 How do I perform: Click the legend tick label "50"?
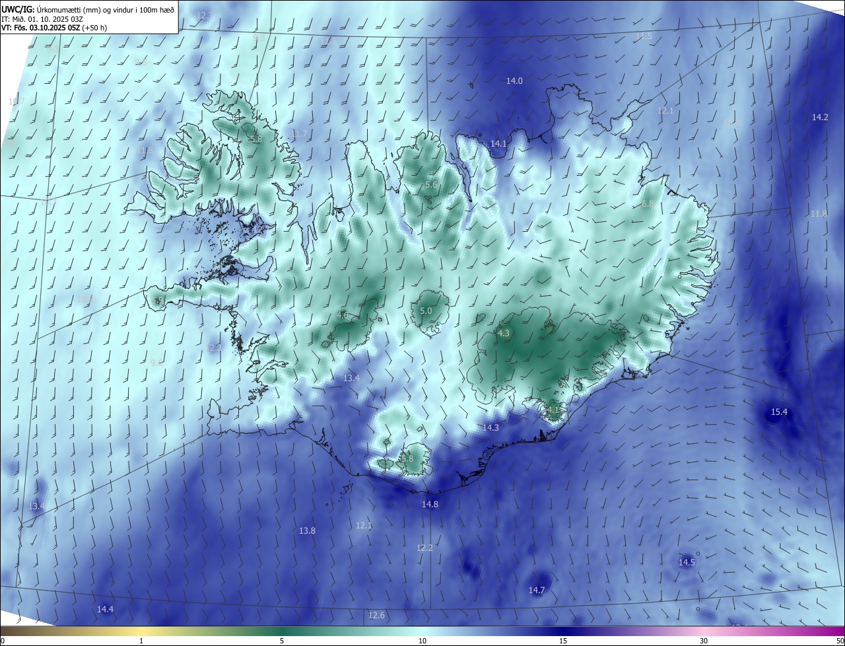click(840, 641)
